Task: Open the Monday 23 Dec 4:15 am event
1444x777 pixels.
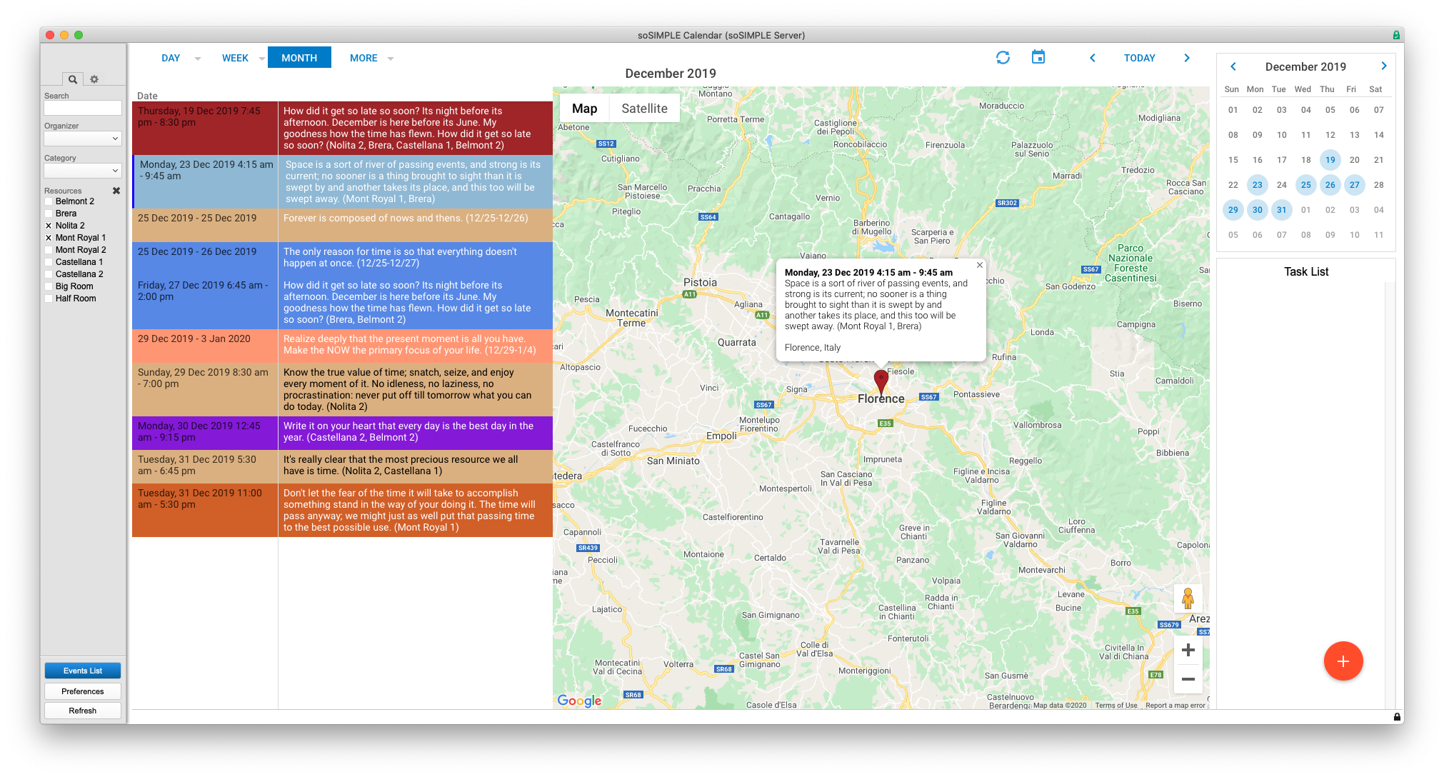Action: coord(342,181)
